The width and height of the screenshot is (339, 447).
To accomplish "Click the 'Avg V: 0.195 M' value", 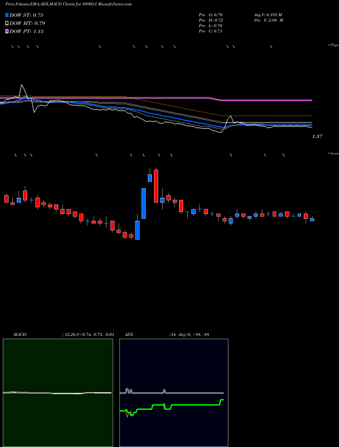I will point(268,14).
